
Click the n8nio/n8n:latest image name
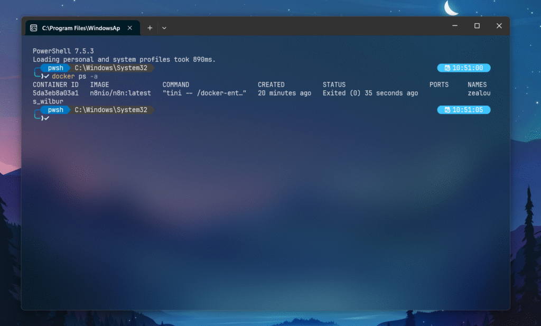[x=120, y=93]
